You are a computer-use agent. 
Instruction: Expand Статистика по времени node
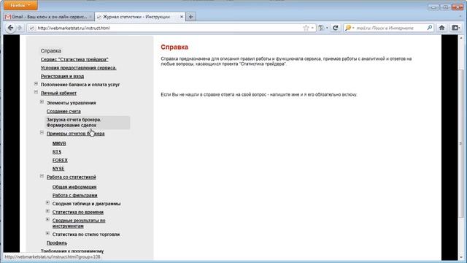coord(47,211)
